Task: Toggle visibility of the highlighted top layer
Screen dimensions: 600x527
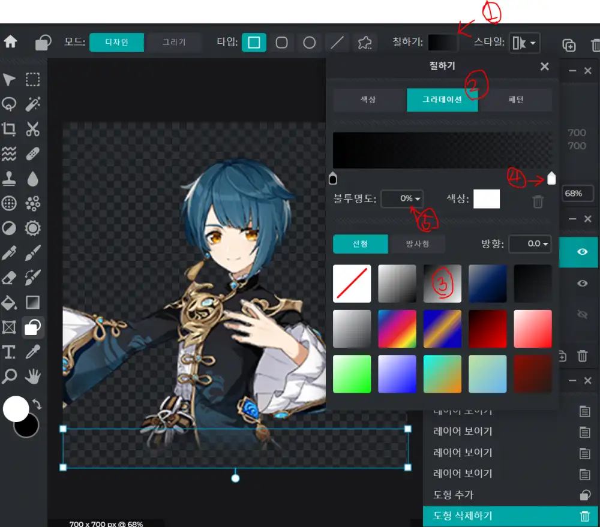Action: click(581, 252)
